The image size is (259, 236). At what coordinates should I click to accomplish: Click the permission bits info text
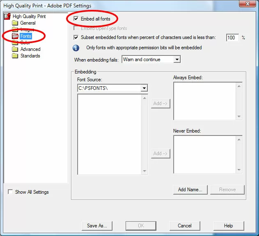(144, 48)
